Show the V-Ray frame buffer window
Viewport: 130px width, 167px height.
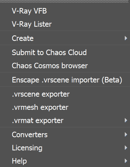(65, 11)
